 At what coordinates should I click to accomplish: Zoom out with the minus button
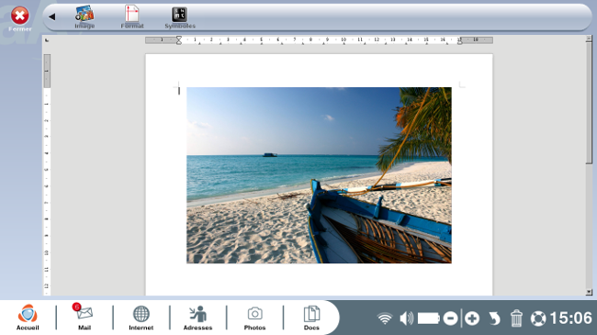[450, 318]
